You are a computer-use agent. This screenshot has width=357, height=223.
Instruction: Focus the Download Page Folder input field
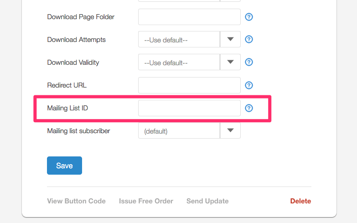coord(189,17)
